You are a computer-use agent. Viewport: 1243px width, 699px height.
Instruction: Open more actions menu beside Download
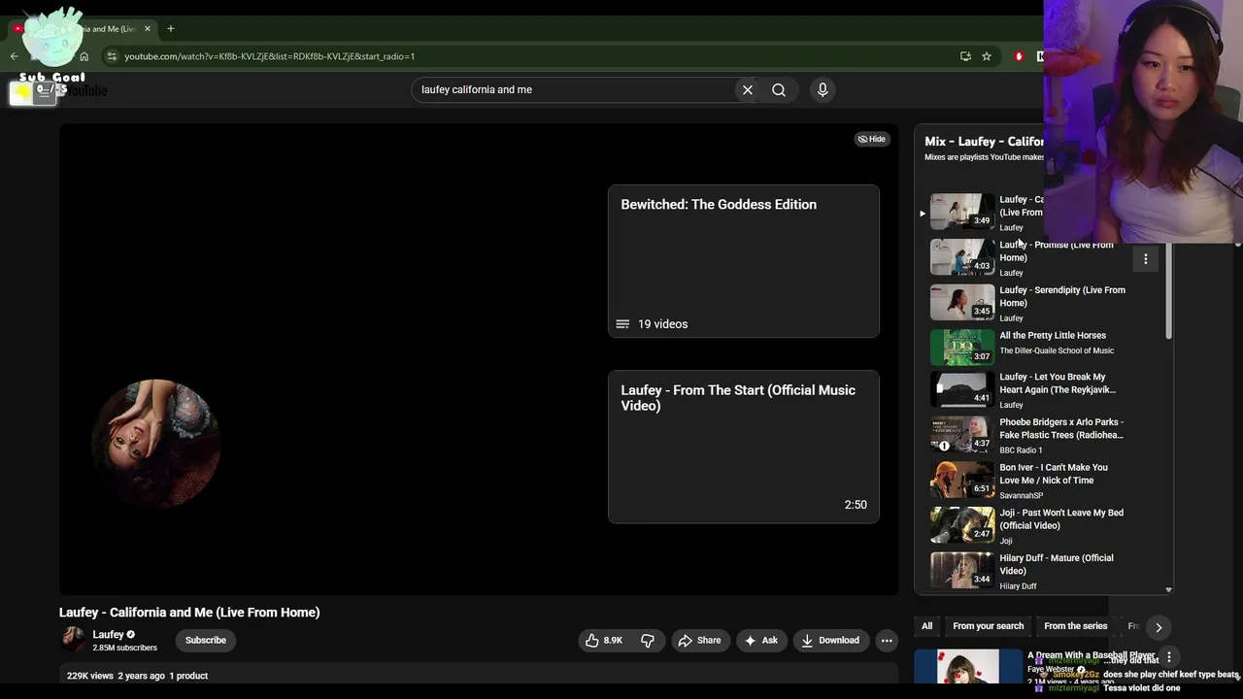coord(886,640)
